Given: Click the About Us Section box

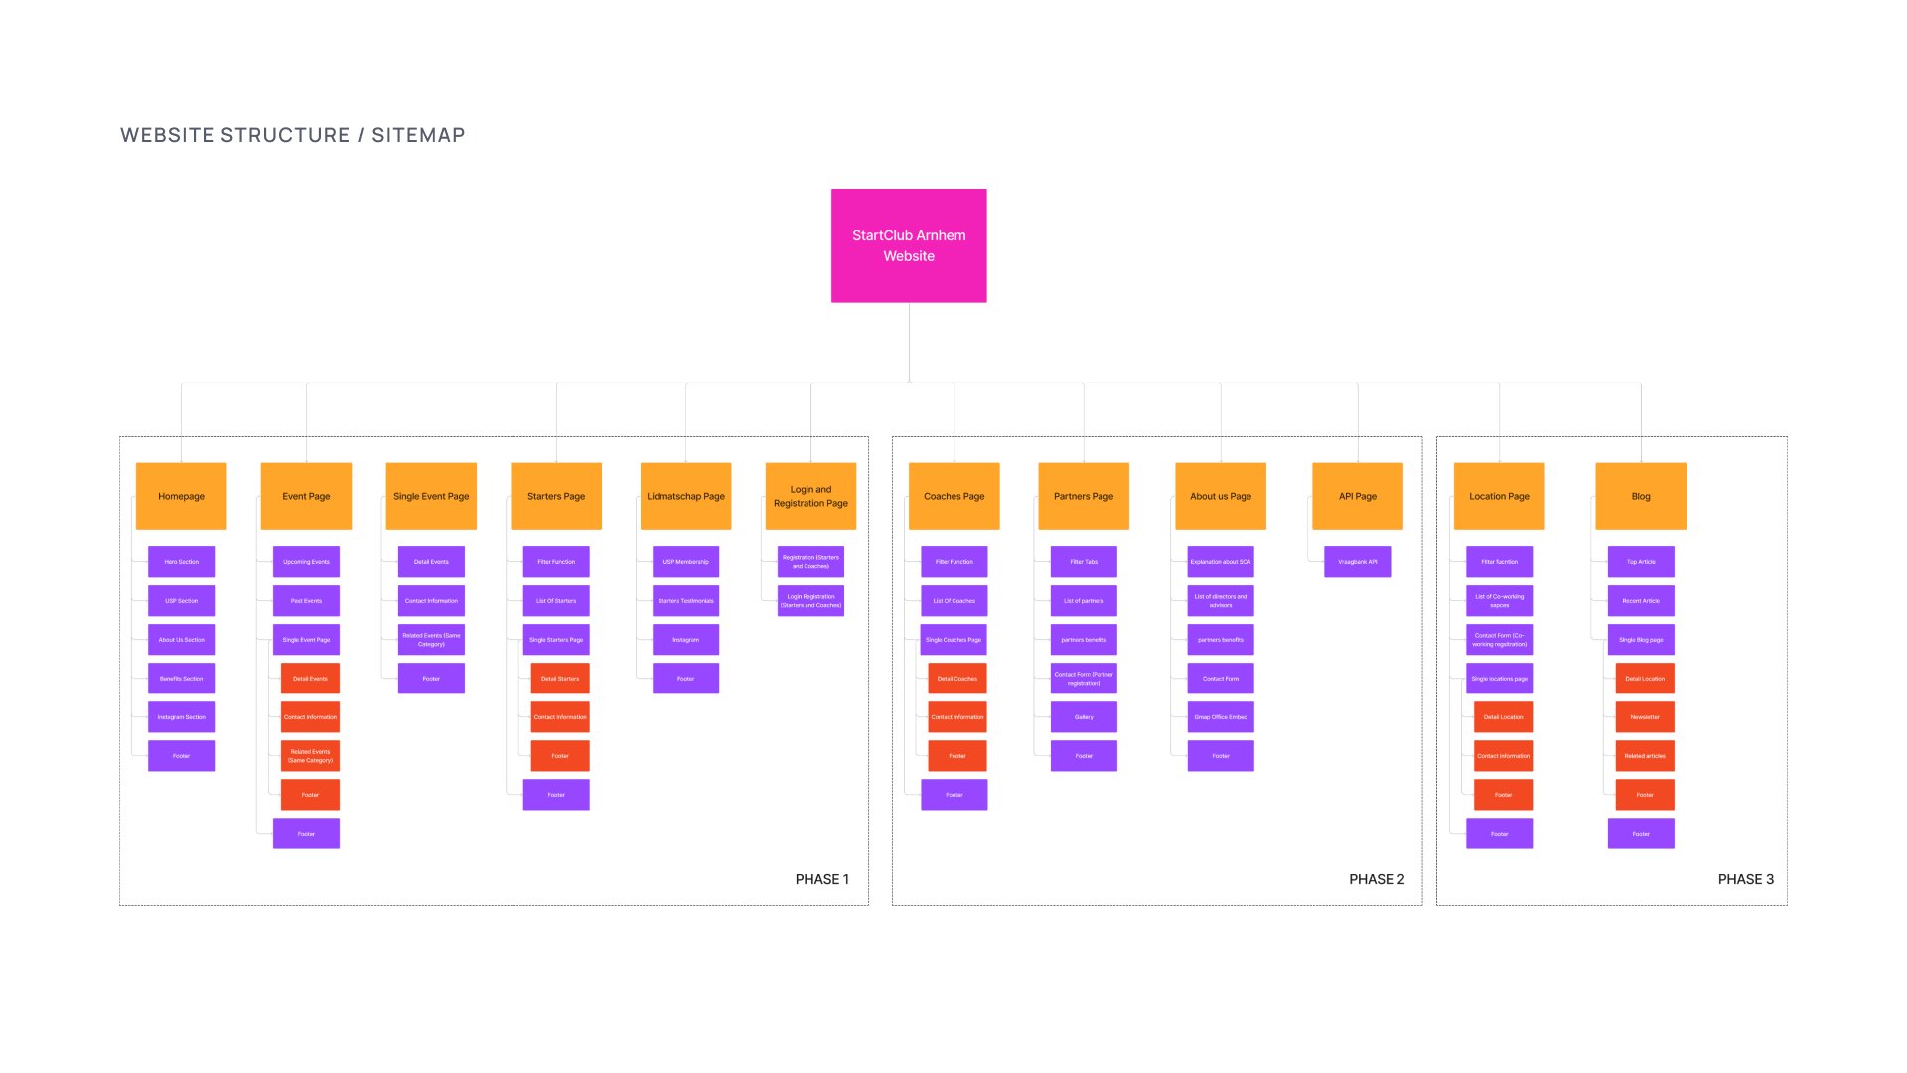Looking at the screenshot, I should [181, 640].
